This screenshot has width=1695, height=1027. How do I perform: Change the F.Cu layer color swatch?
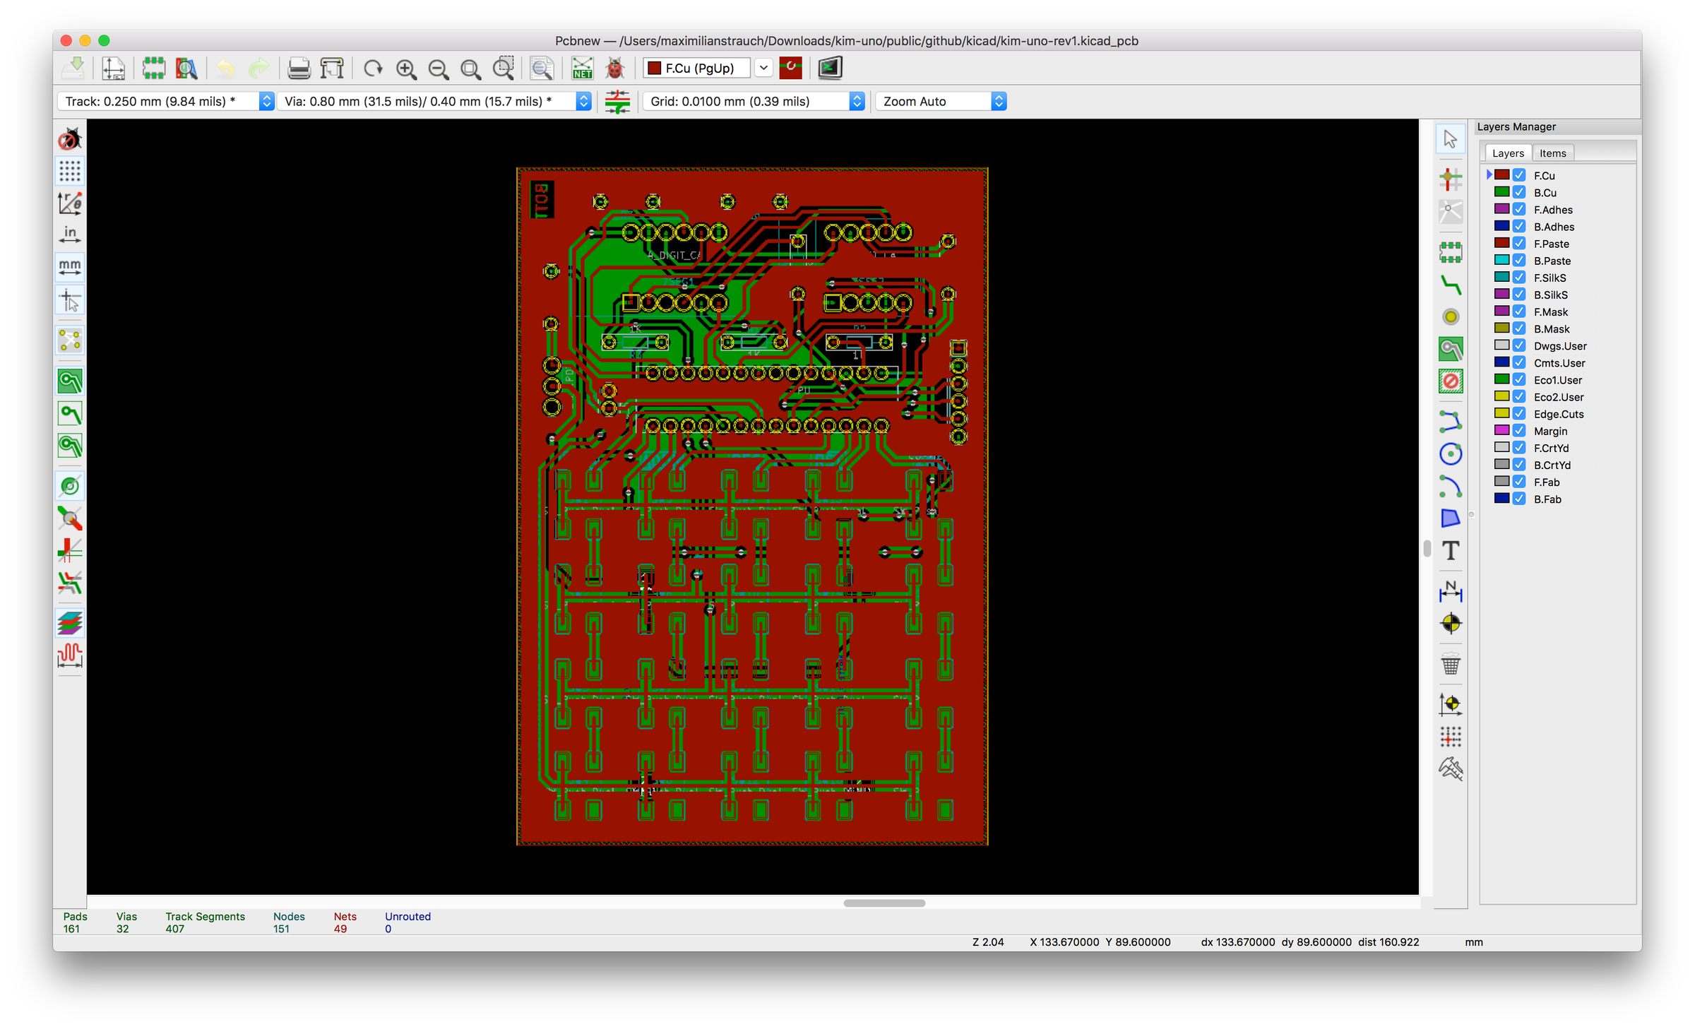[1501, 174]
